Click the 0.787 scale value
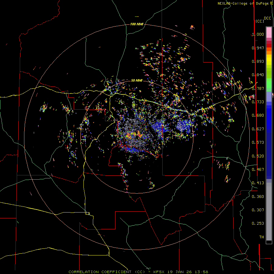The height and width of the screenshot is (274, 274). pyautogui.click(x=258, y=88)
